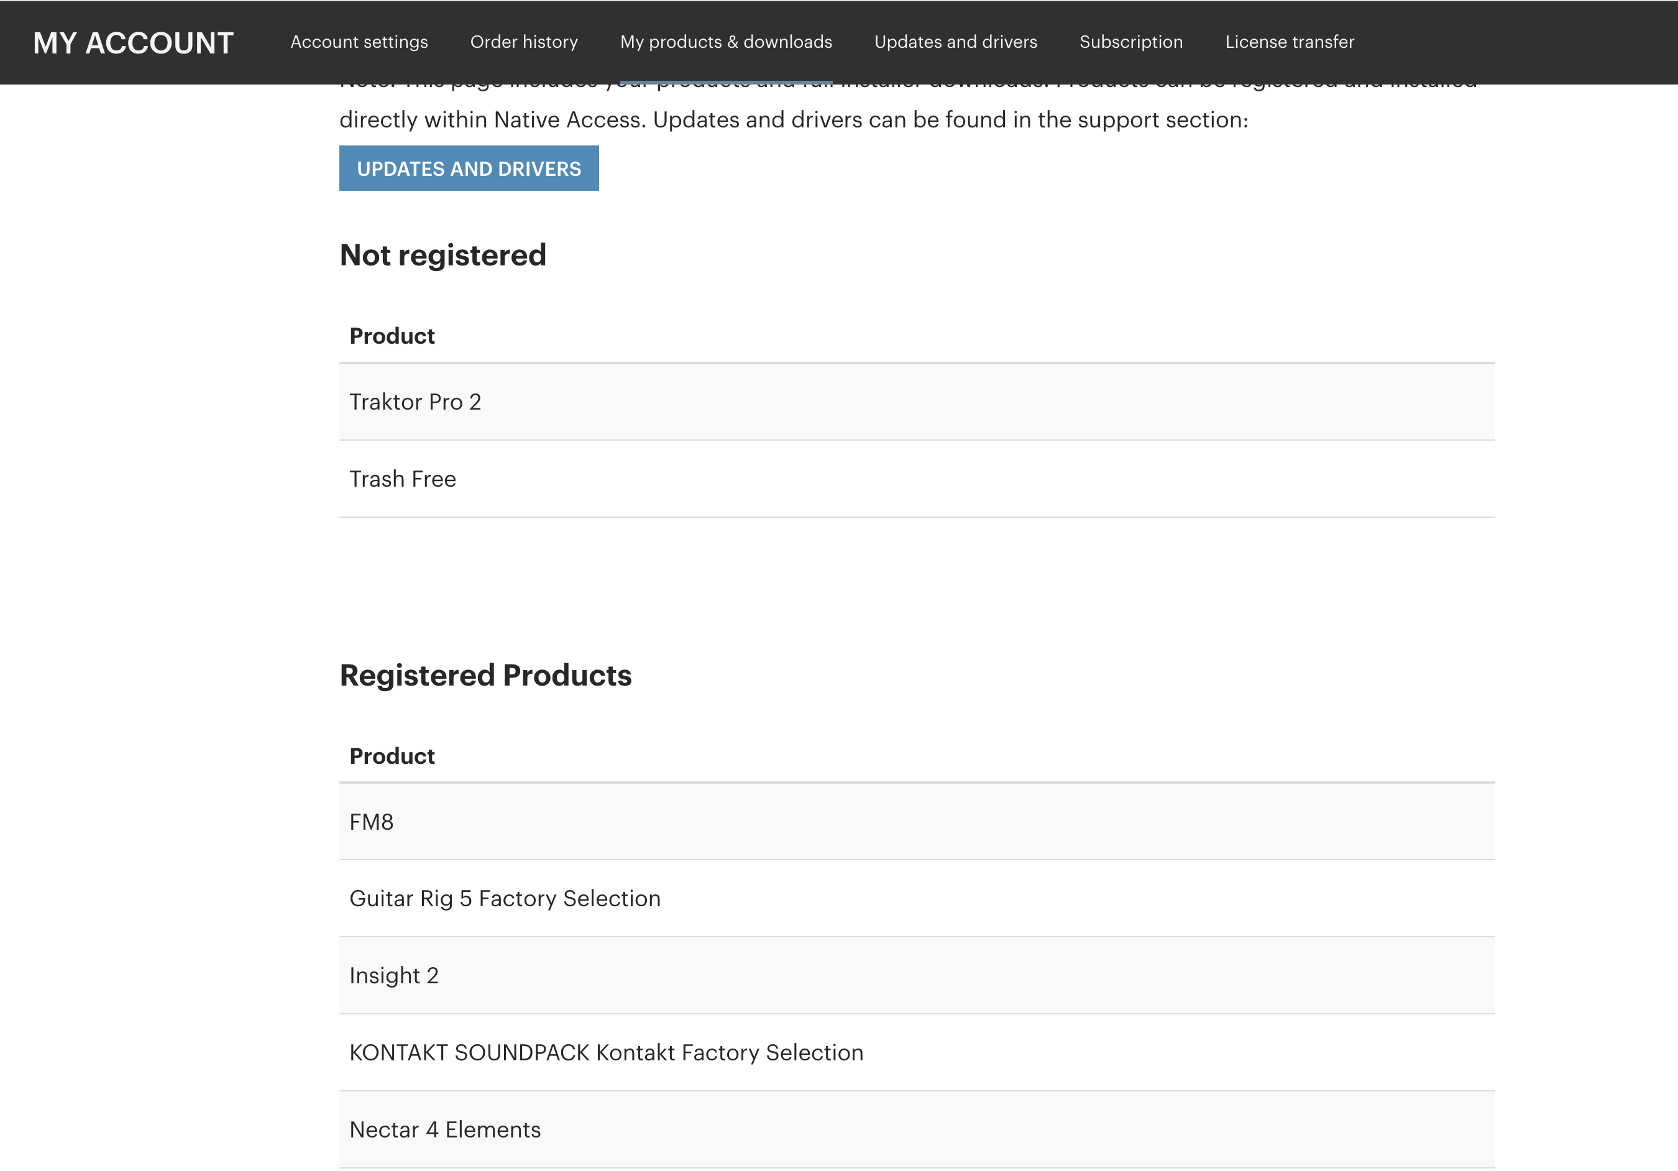The height and width of the screenshot is (1171, 1678).
Task: Select the Traktor Pro 2 row
Action: point(917,402)
